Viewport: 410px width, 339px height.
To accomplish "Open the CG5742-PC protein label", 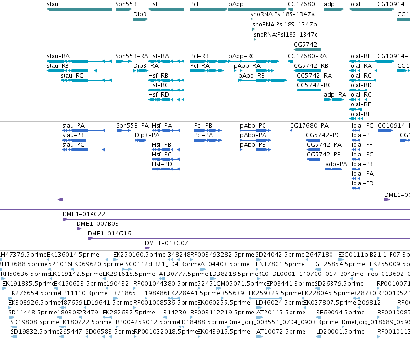I will (x=323, y=135).
